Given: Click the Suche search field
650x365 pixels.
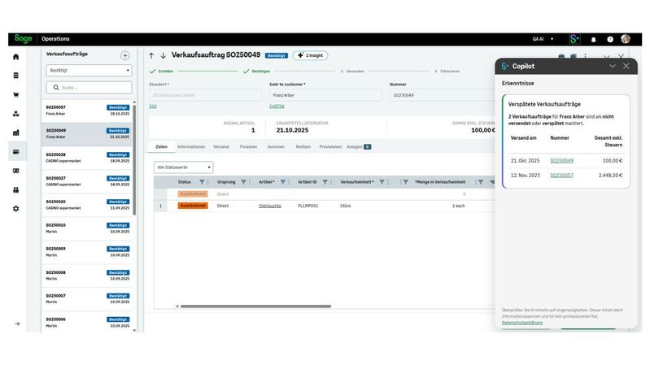Looking at the screenshot, I should [89, 88].
